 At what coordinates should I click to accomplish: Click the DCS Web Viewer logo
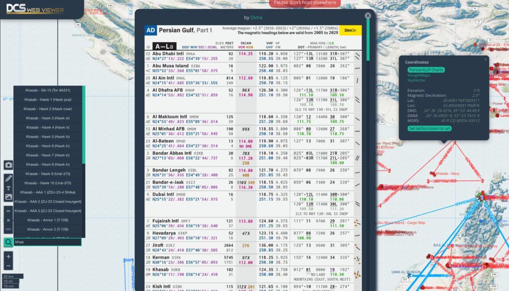click(35, 9)
